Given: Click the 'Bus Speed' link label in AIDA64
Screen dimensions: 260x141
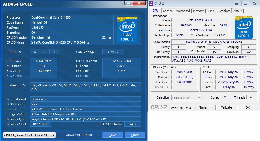Looking at the screenshot, I should 14,76.
